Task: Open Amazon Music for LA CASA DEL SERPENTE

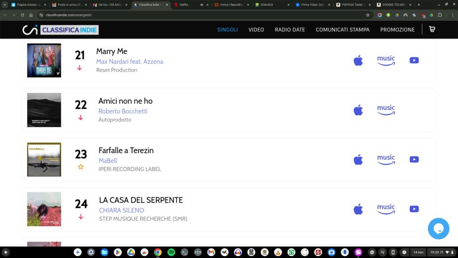Action: tap(386, 209)
